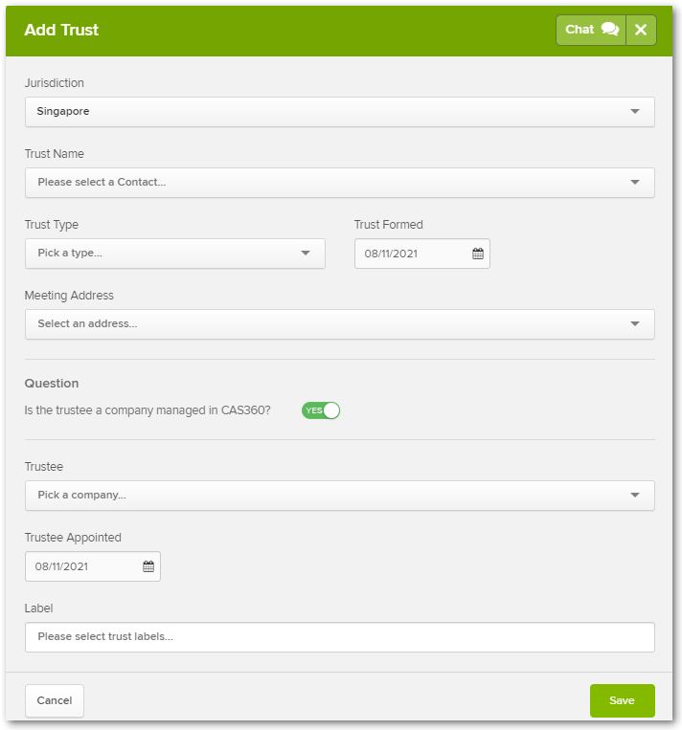This screenshot has height=730, width=682.
Task: Open Trust Formed calendar picker
Action: 478,254
